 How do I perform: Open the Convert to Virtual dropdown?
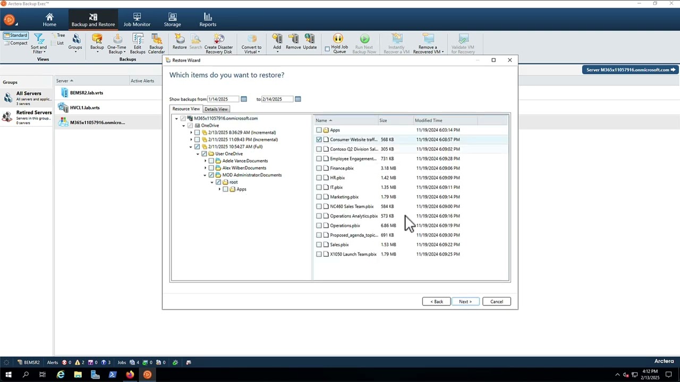(252, 44)
